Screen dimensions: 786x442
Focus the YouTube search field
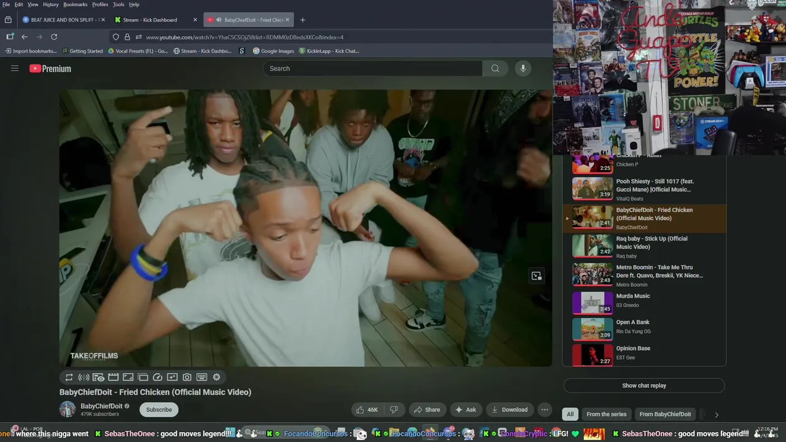pos(373,69)
